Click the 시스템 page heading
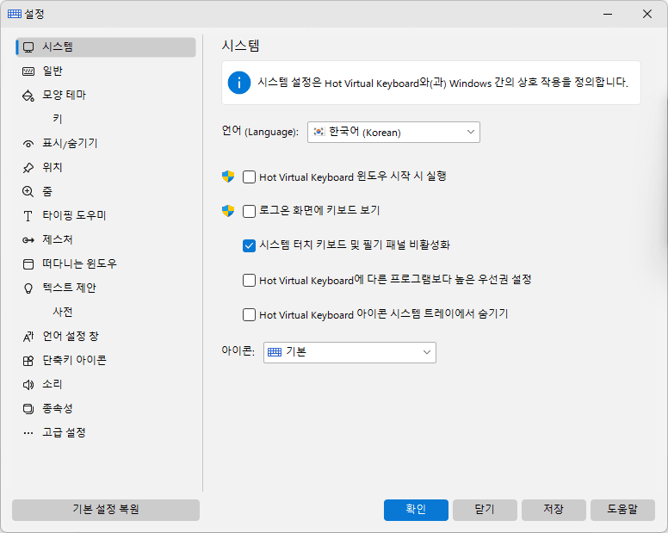The width and height of the screenshot is (668, 533). (240, 46)
